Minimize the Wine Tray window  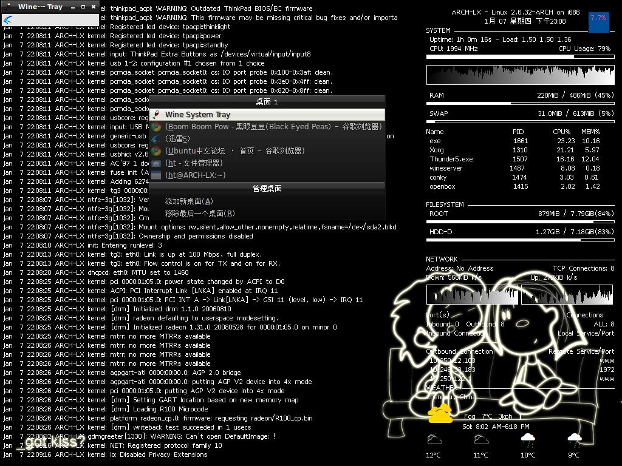click(x=73, y=7)
